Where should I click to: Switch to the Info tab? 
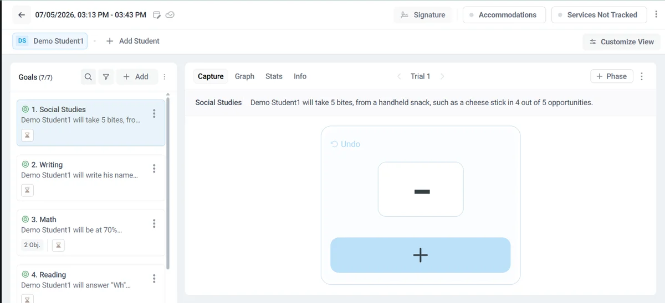pos(300,76)
